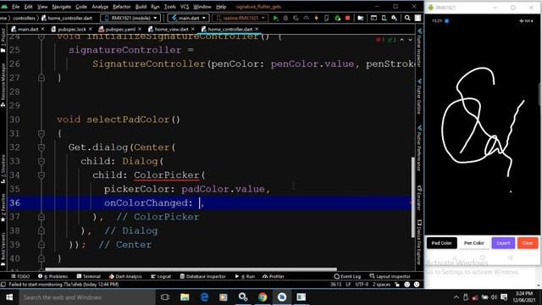Launch Microsoft Edge from taskbar
Screen dimensions: 542x305
point(204,297)
